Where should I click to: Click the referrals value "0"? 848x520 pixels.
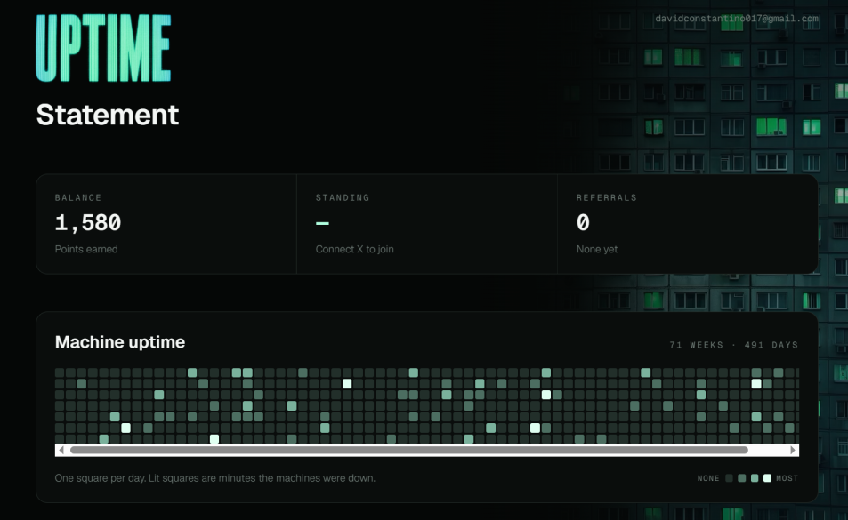pos(583,222)
